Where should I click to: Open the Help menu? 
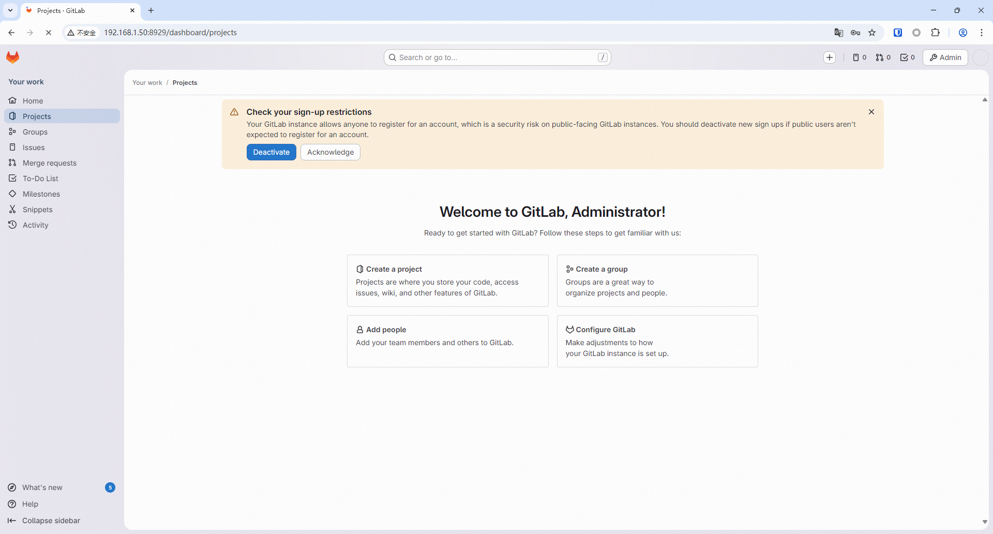(x=62, y=504)
